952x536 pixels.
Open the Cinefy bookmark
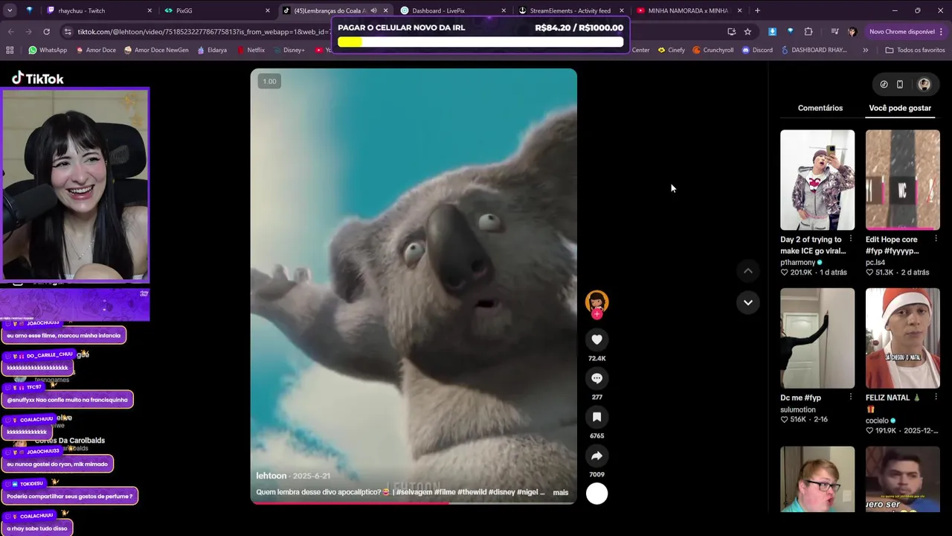[672, 50]
